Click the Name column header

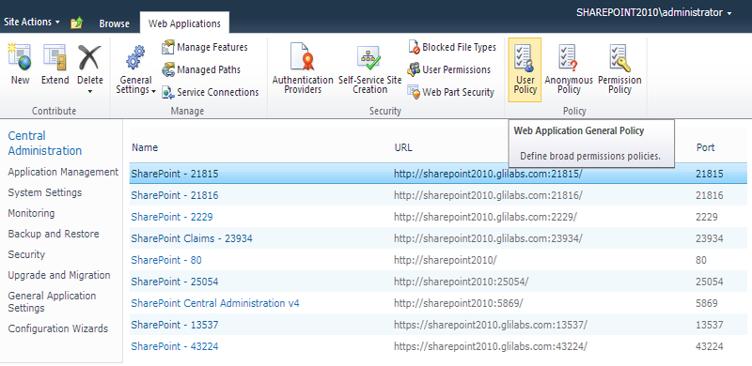145,147
